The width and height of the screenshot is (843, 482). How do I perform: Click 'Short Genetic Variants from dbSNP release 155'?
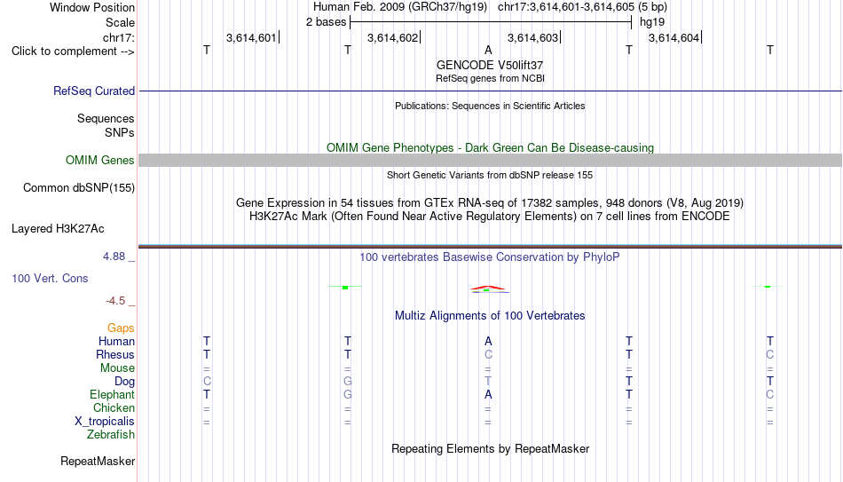[490, 175]
